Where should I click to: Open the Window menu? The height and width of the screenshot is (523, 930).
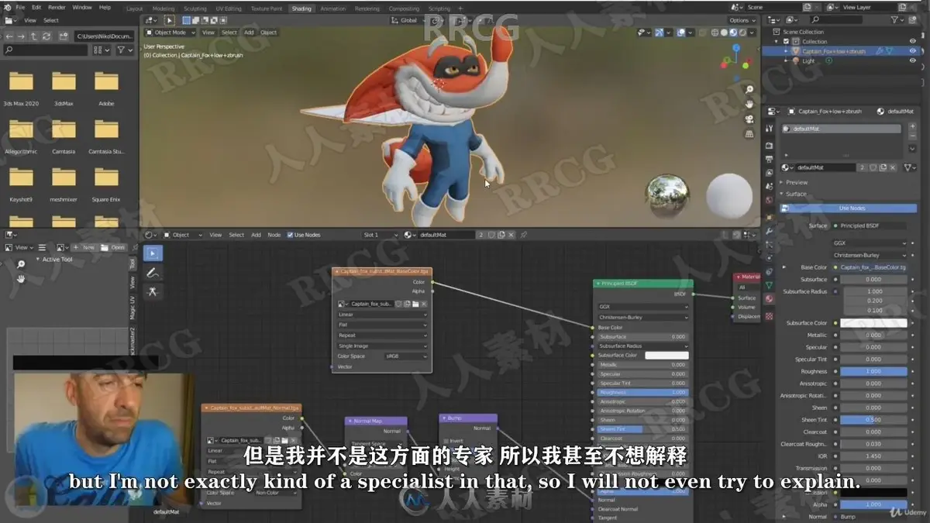81,7
